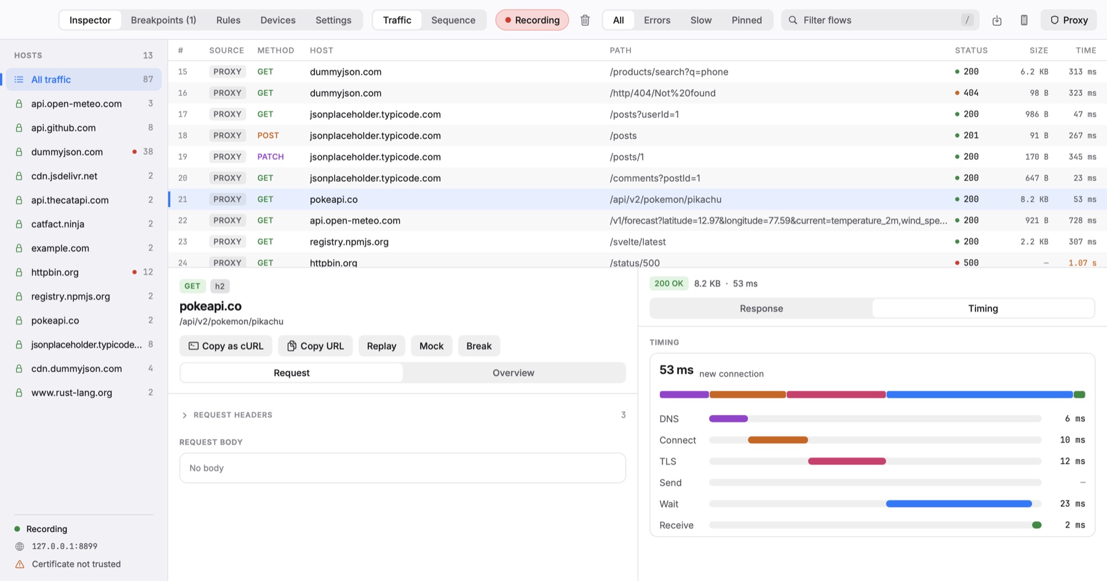Select flow 16 with 404 status

coord(637,93)
